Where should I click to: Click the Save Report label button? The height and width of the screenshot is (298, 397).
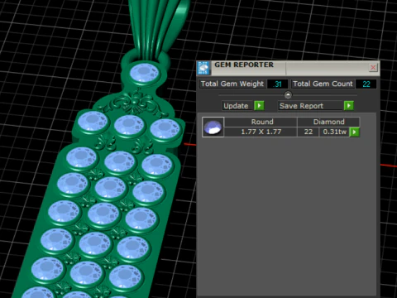(310, 106)
